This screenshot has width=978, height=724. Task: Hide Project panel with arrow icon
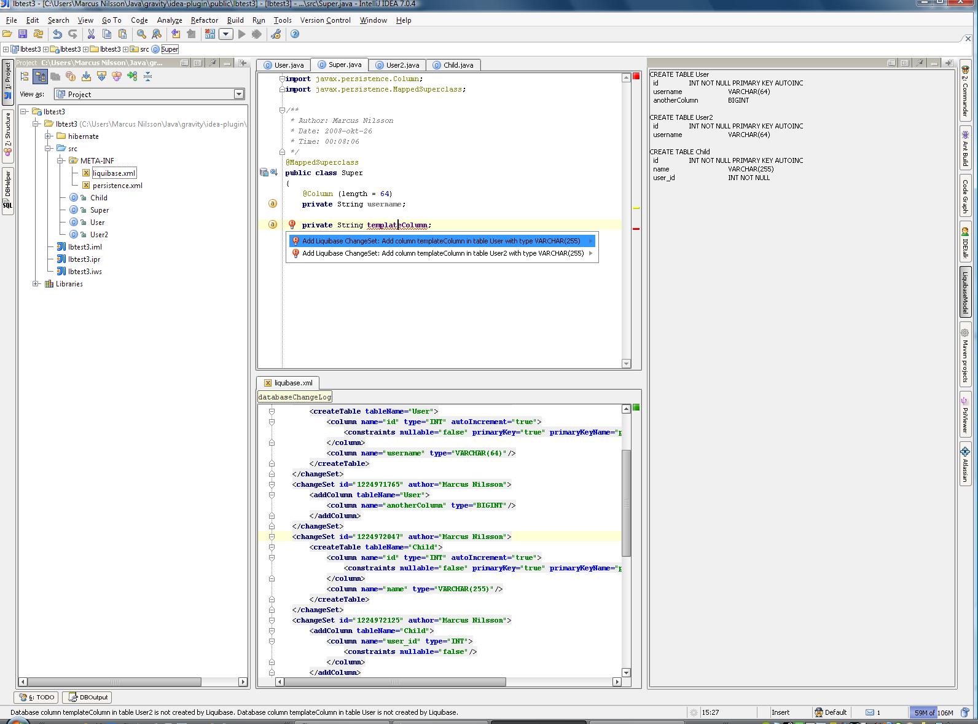point(243,63)
